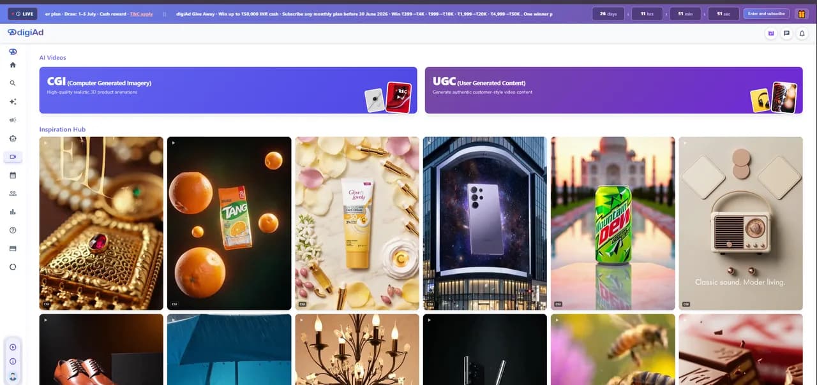Click the LIVE badge in top banner
Viewport: 817px width, 385px height.
click(23, 13)
